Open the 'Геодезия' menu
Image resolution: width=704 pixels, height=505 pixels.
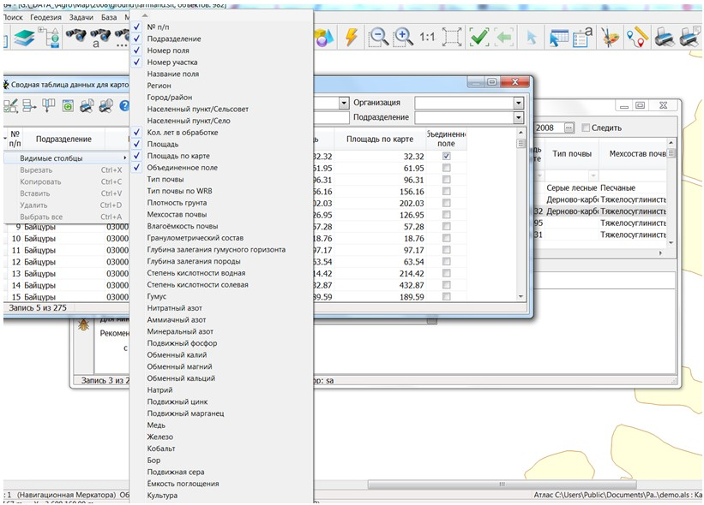(47, 17)
